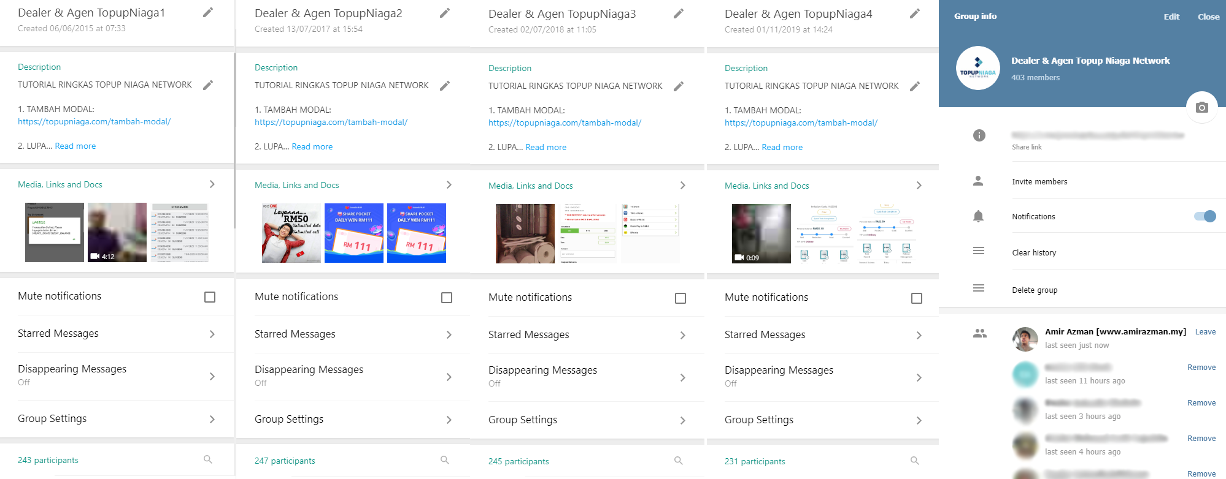Open the 0:09 video thumbnail in TopupNiaga4

(761, 233)
